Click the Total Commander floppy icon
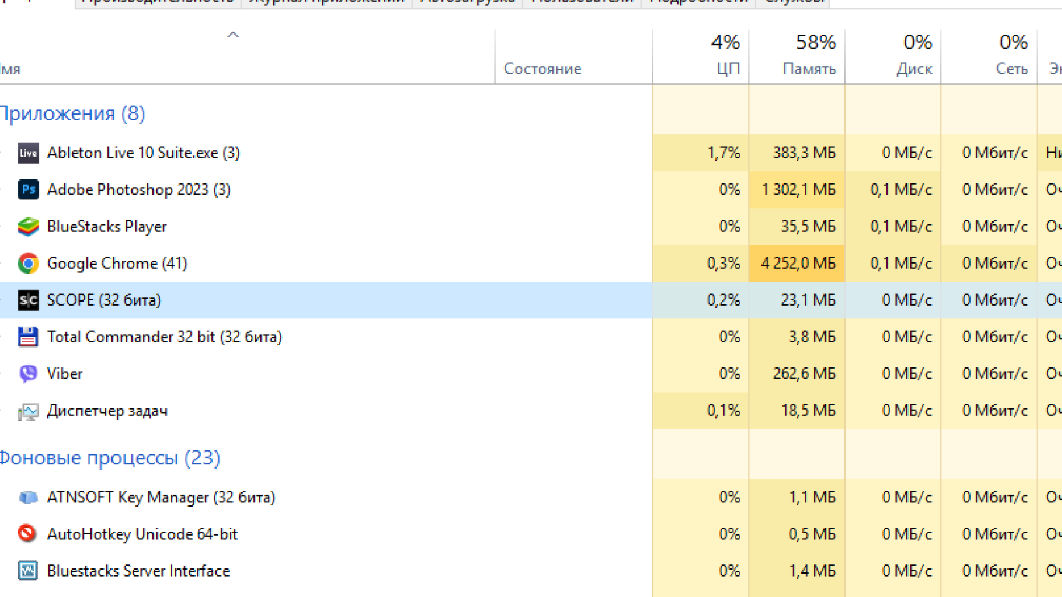Viewport: 1062px width, 597px height. point(28,337)
